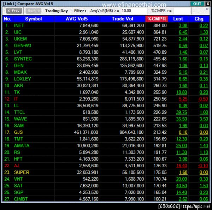Click AMATA change value 1.40
This screenshot has height=210, width=212.
point(204,146)
